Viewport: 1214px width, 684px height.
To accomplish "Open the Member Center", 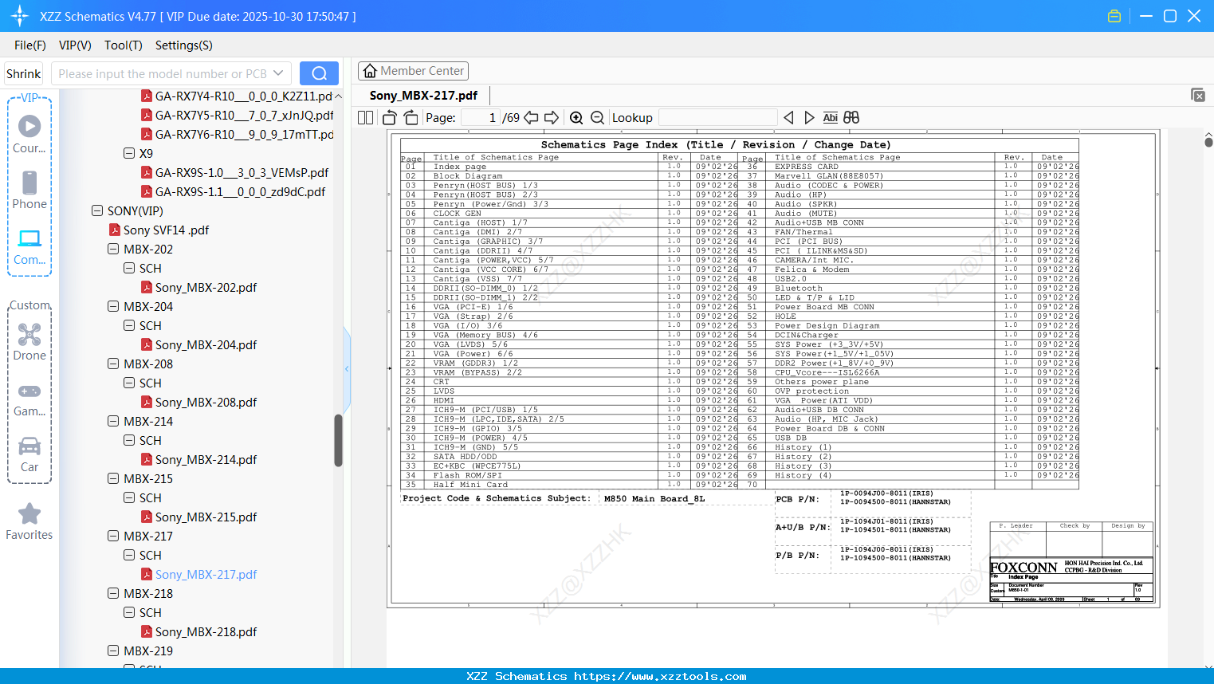I will 413,71.
